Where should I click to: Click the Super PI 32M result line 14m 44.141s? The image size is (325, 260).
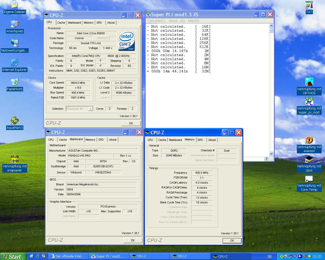pyautogui.click(x=178, y=71)
